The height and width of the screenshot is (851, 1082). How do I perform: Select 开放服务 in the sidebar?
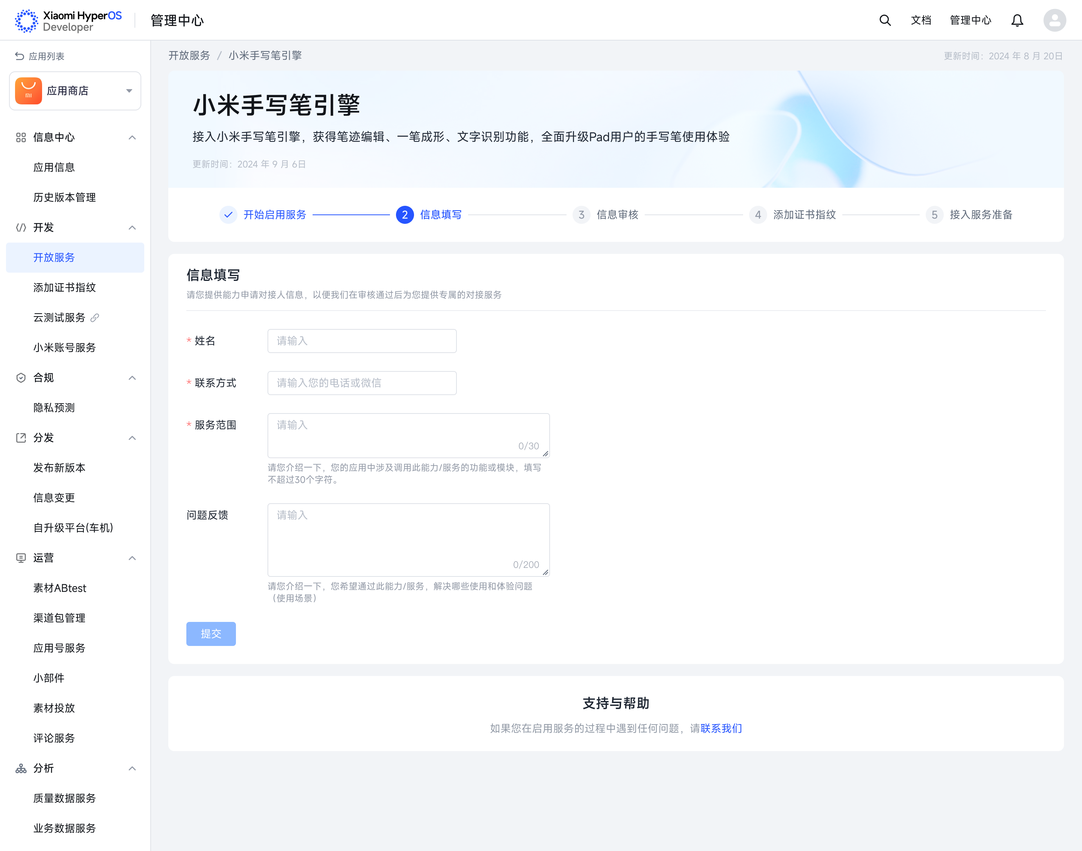(x=75, y=258)
